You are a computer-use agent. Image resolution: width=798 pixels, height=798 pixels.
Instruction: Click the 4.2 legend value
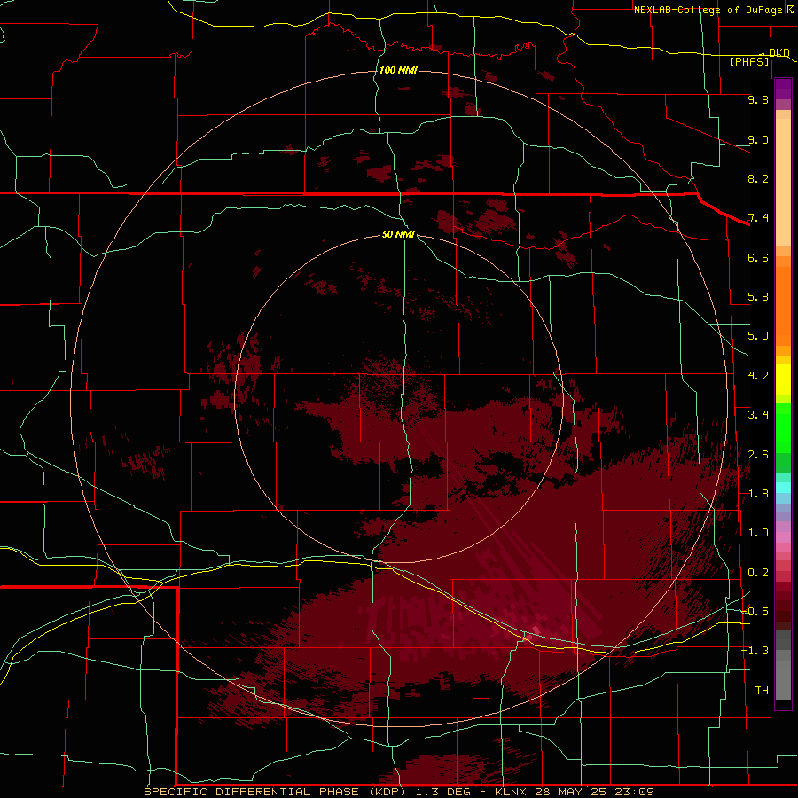point(758,376)
